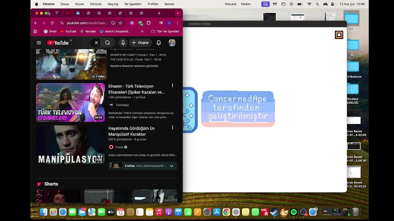The width and height of the screenshot is (394, 221).
Task: Click the square icon in Stardew Valley window
Action: pos(339,35)
